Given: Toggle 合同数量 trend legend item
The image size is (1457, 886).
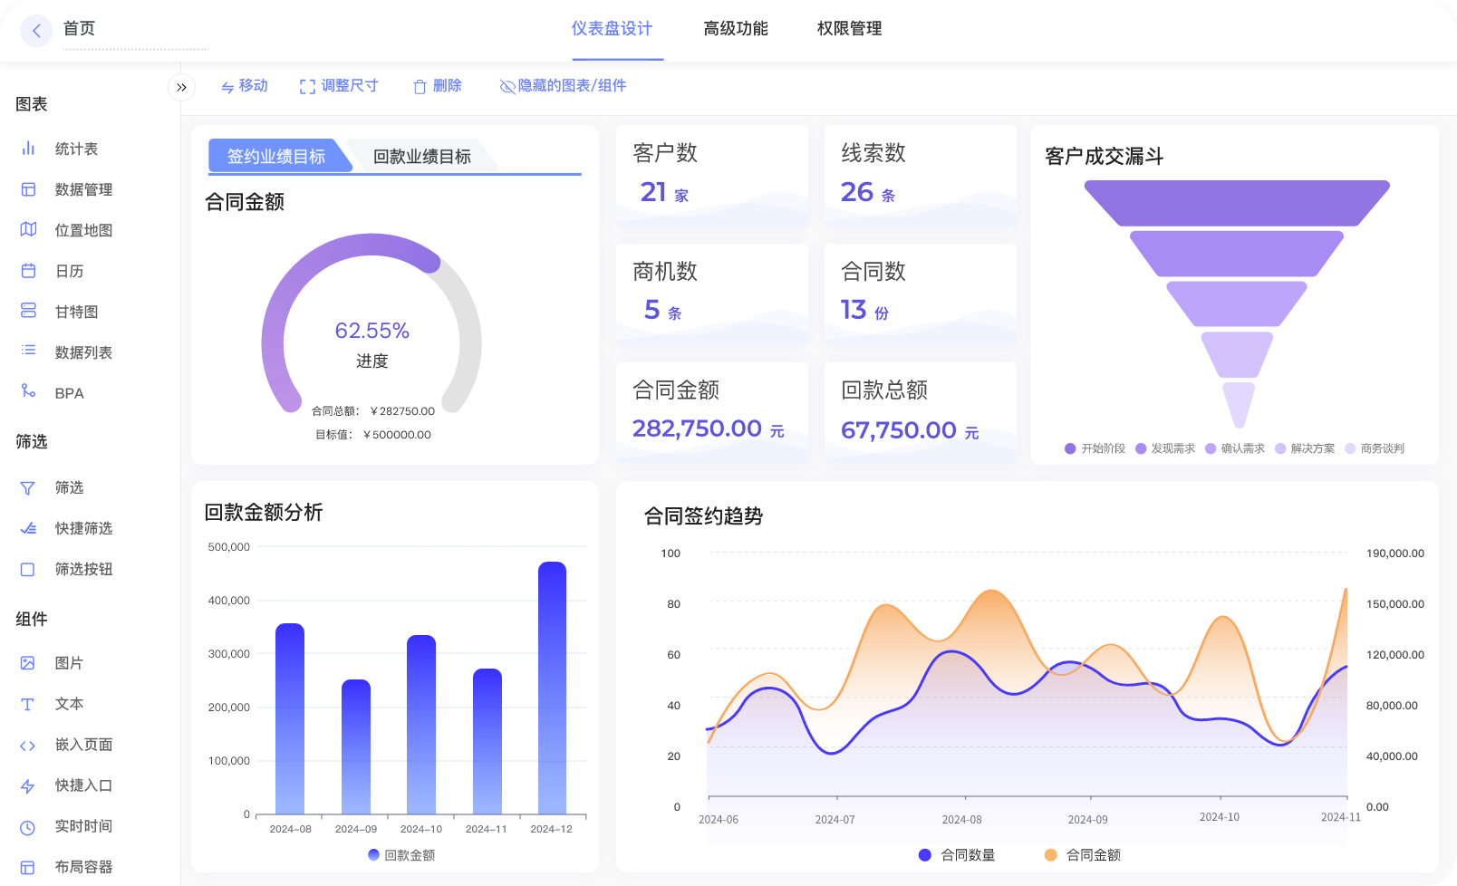Looking at the screenshot, I should [957, 855].
